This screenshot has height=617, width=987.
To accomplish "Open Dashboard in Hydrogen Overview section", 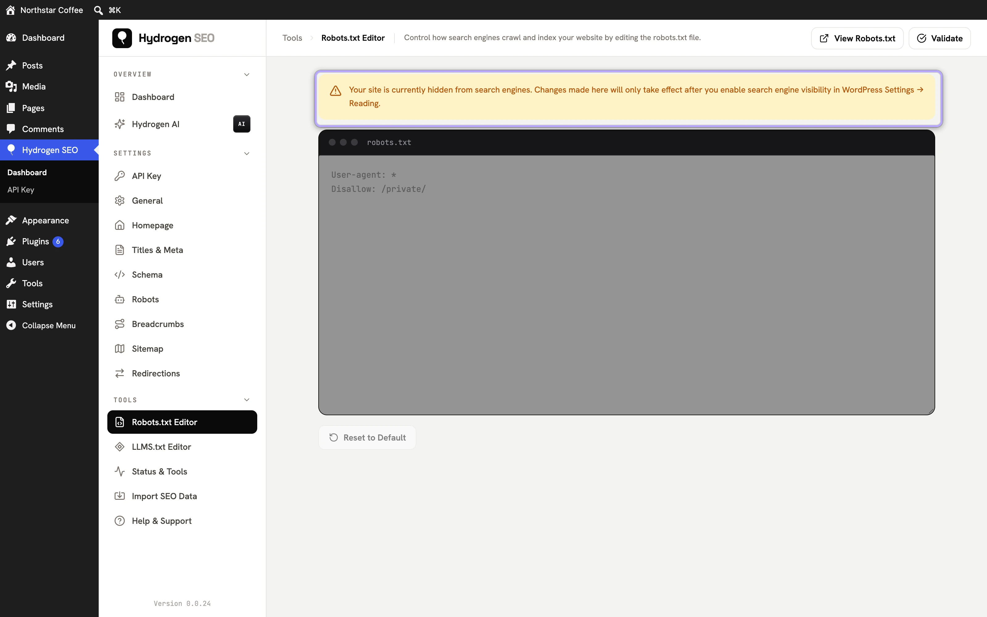I will coord(182,97).
